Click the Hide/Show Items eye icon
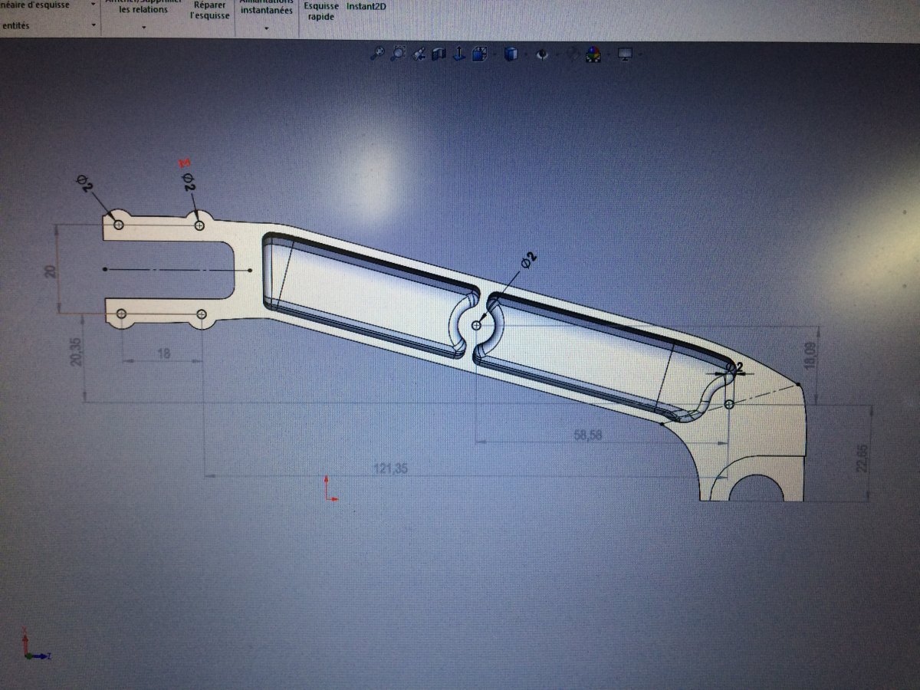This screenshot has height=690, width=920. 543,54
